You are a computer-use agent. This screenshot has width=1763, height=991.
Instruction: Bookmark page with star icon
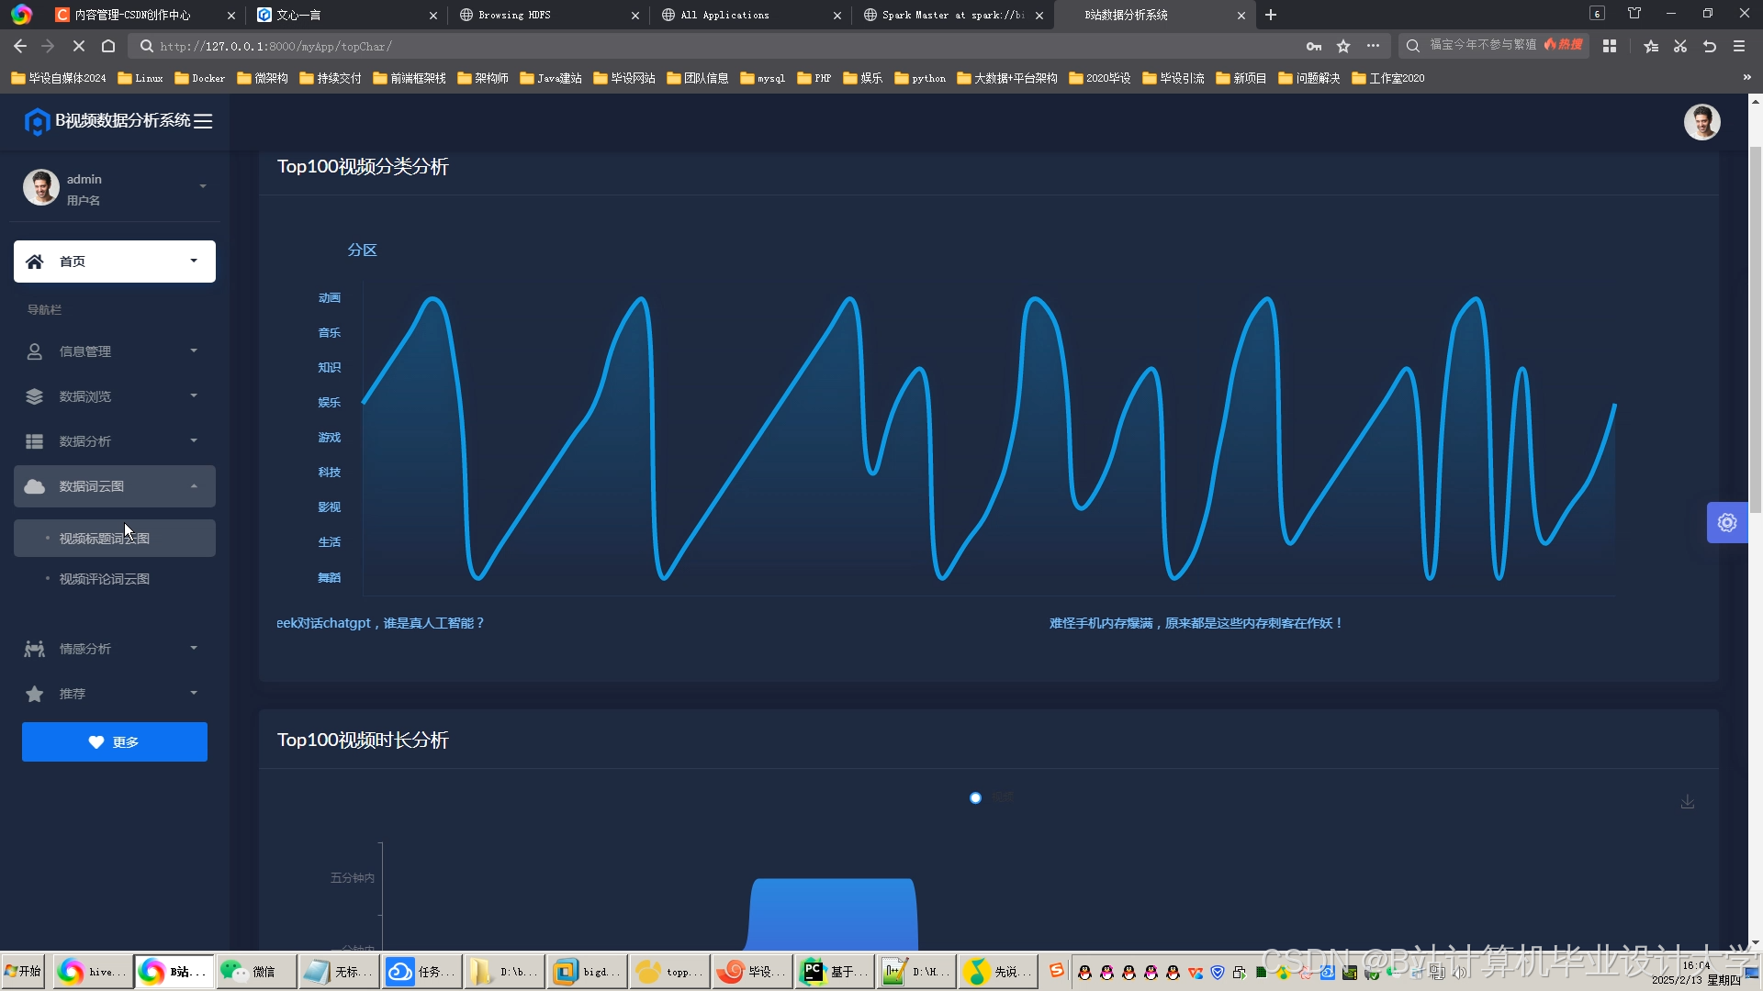click(1343, 46)
